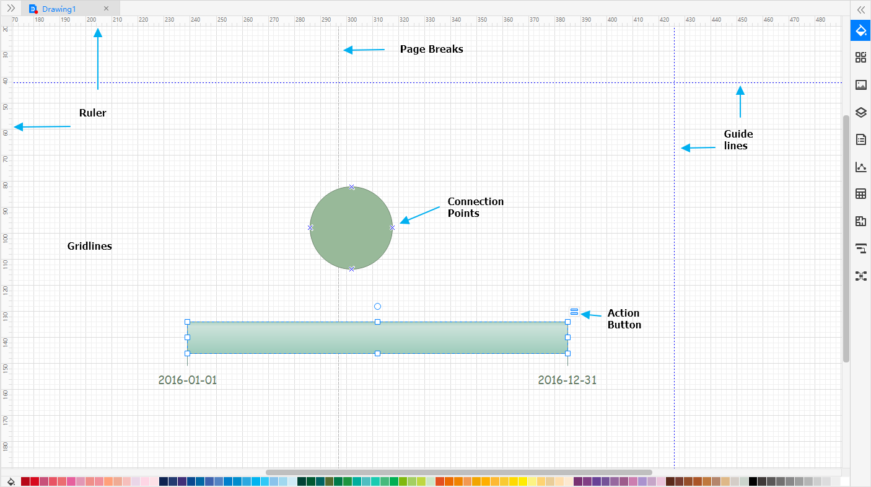The image size is (871, 487).
Task: Click the timeline bar's top-middle selection handle
Action: pos(377,322)
